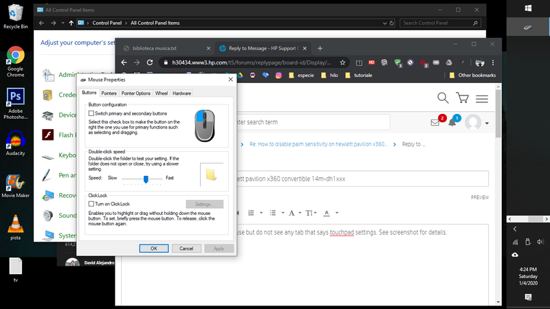Click the palm sensitivity thread breadcrumb link

pyautogui.click(x=318, y=144)
